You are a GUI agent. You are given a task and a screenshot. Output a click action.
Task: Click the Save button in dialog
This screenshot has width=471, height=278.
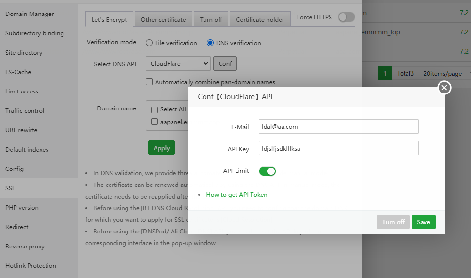pyautogui.click(x=424, y=222)
